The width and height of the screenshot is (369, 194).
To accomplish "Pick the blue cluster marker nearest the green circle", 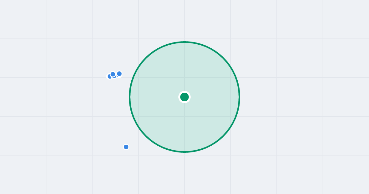I will pyautogui.click(x=119, y=74).
